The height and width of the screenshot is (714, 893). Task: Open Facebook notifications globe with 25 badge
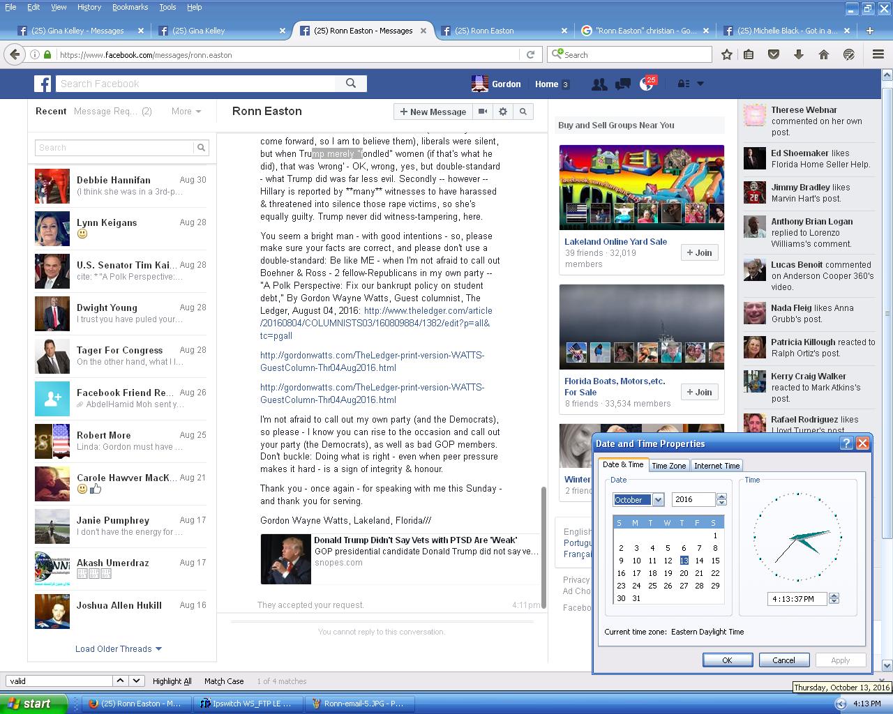coord(647,84)
